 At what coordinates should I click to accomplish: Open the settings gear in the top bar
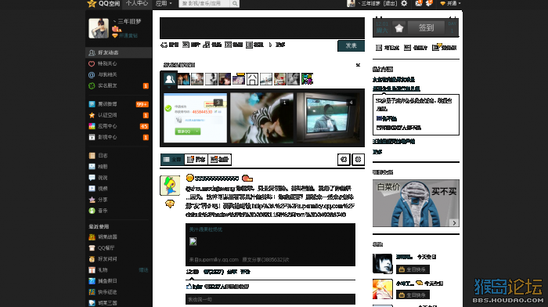404,3
